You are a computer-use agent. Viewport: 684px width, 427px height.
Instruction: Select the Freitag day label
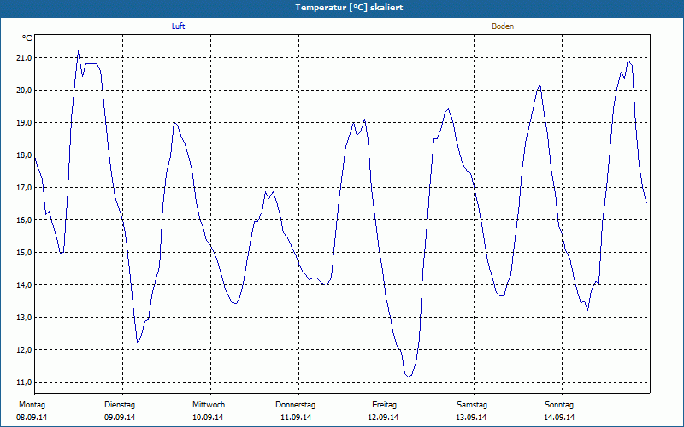click(384, 405)
